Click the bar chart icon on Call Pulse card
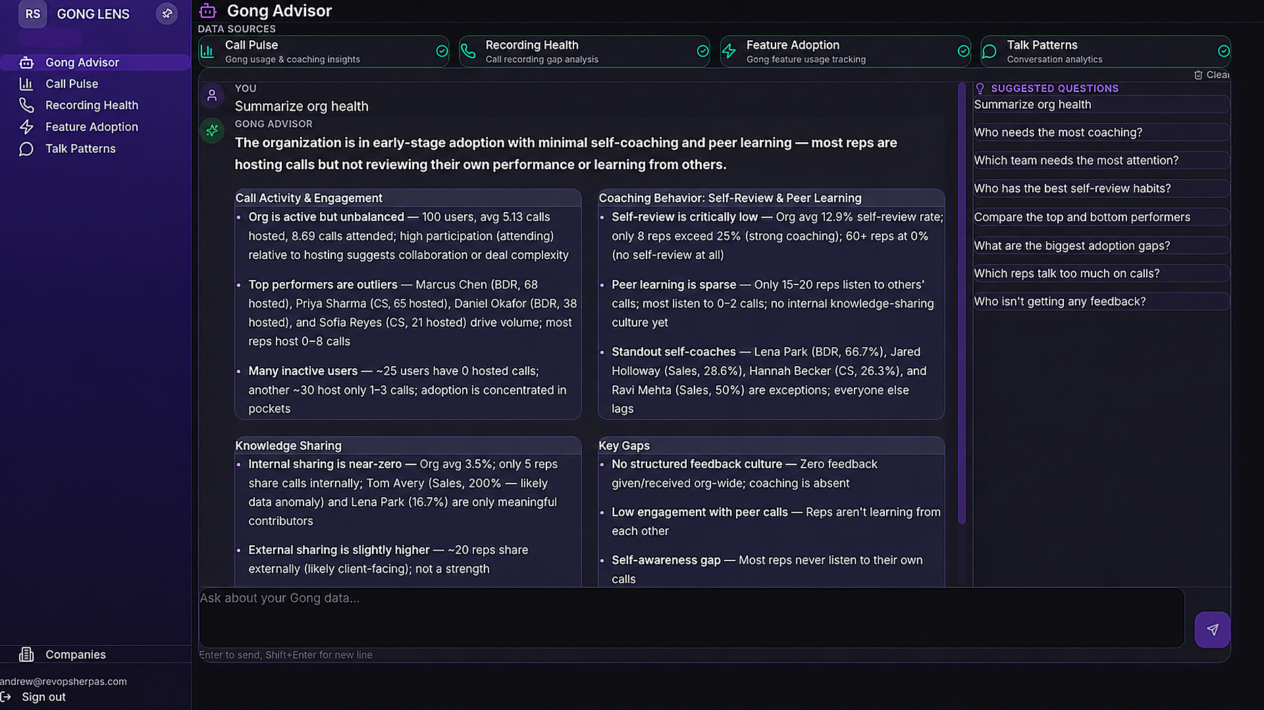Viewport: 1264px width, 710px height. [x=207, y=51]
